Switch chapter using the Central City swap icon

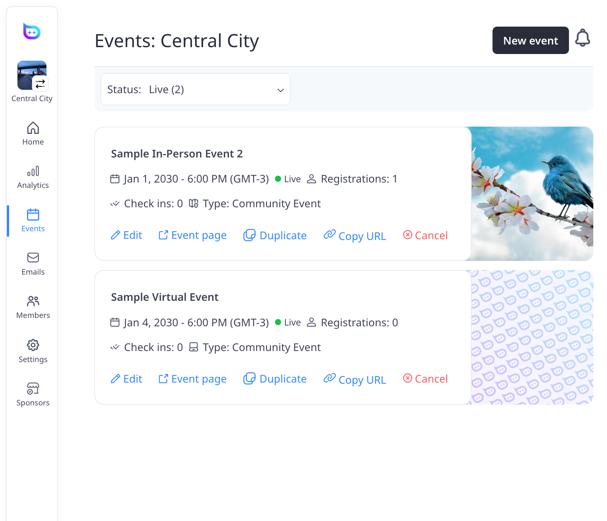40,84
